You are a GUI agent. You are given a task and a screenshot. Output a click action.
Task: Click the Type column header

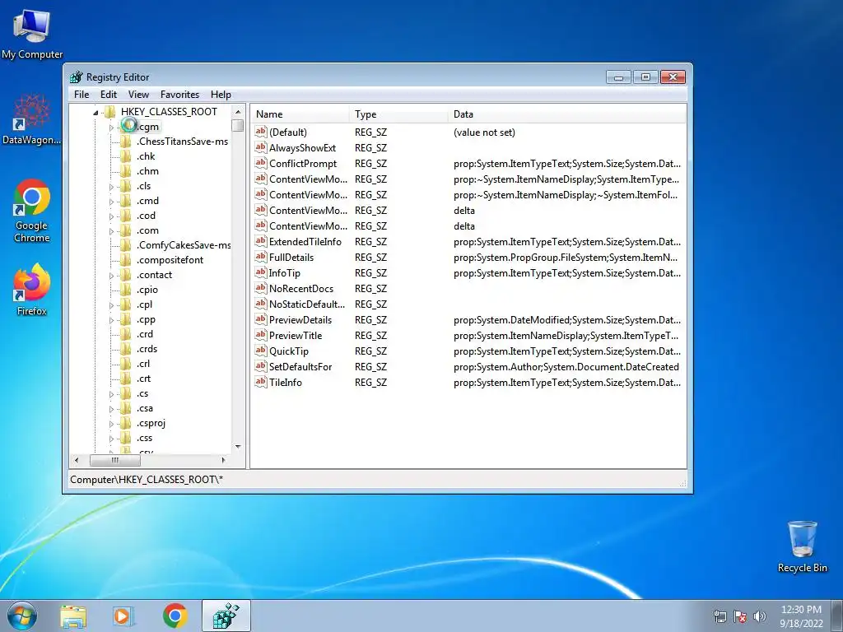pyautogui.click(x=398, y=114)
